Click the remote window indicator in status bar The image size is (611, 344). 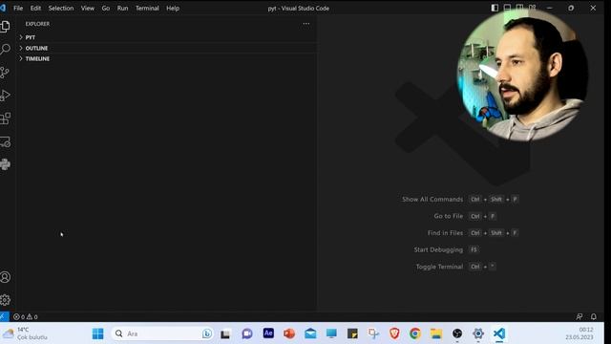click(x=4, y=316)
